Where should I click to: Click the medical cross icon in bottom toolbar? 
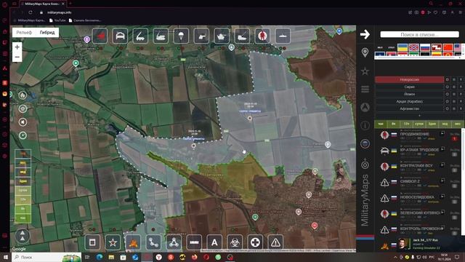(255, 242)
